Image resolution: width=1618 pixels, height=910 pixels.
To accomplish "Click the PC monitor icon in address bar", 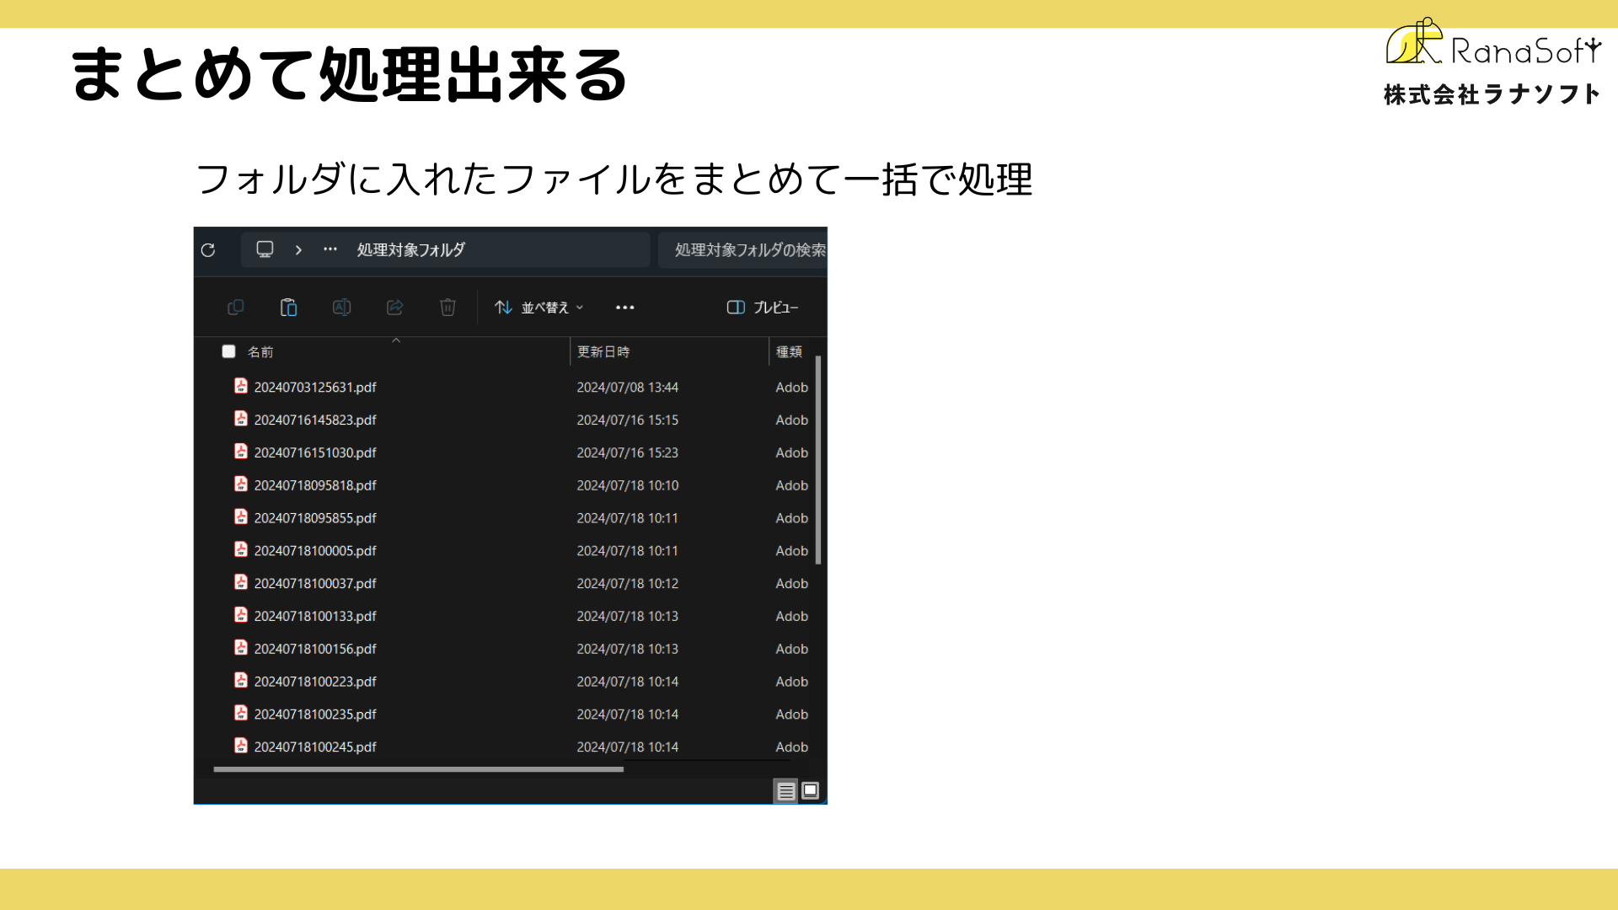I will [x=265, y=249].
